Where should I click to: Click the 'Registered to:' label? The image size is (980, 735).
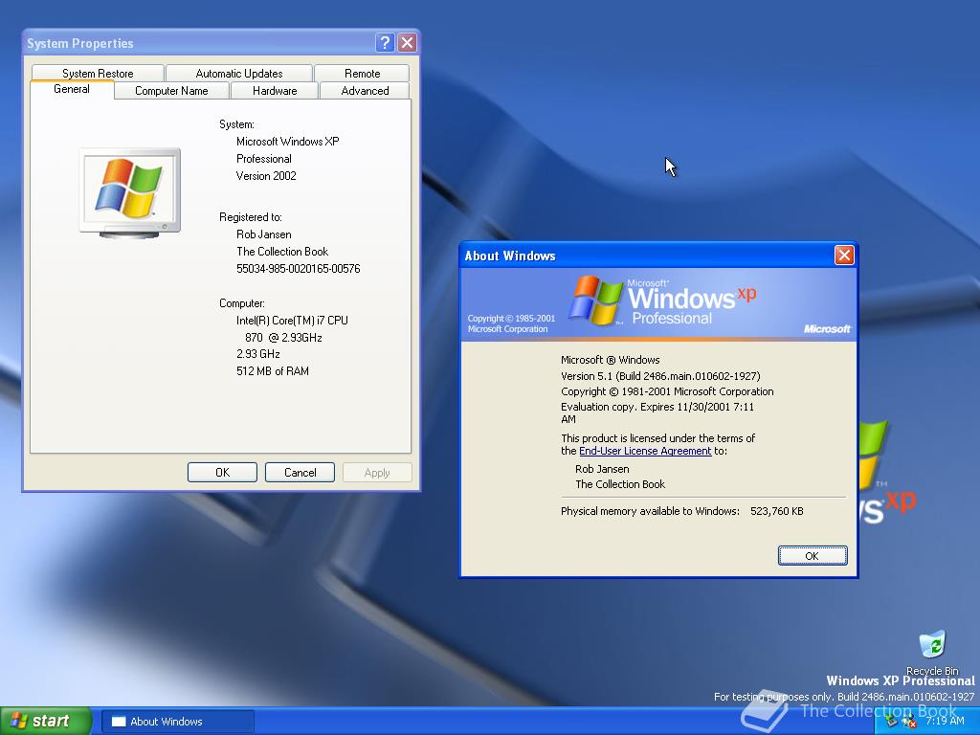pyautogui.click(x=250, y=217)
